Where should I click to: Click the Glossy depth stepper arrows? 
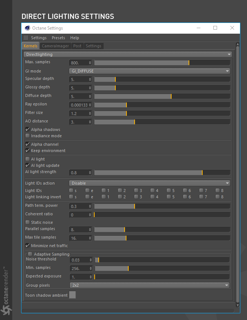[x=90, y=88]
